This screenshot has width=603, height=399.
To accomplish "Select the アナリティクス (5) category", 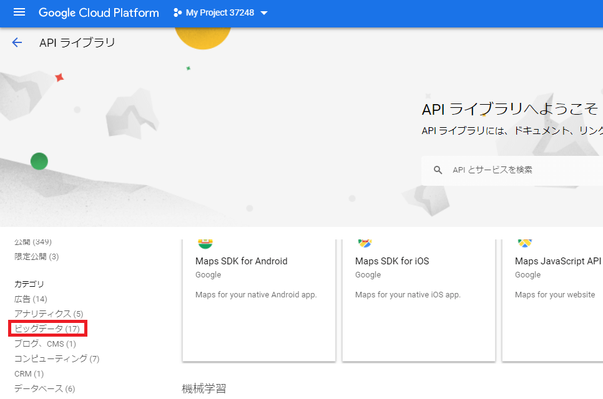I will click(49, 314).
